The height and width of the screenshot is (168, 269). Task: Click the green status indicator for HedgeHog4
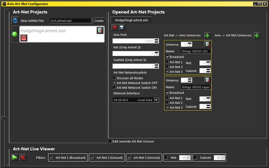coord(15,34)
